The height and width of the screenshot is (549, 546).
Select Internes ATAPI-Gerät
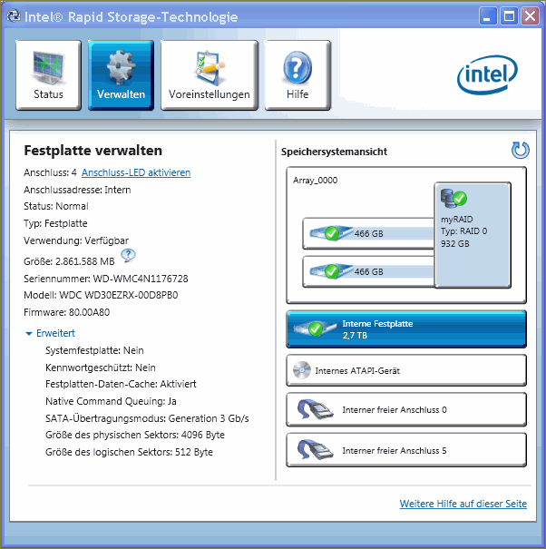(406, 370)
